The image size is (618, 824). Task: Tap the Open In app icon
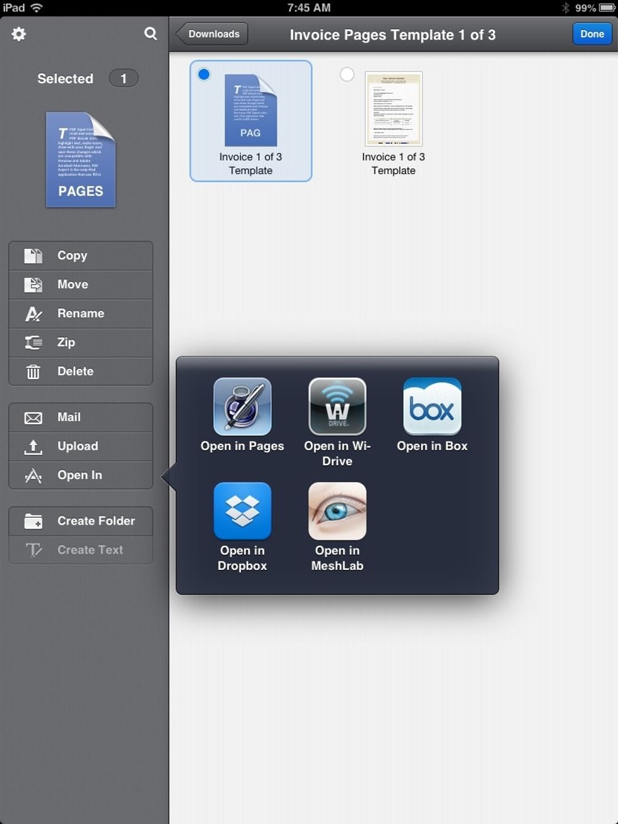click(x=33, y=476)
